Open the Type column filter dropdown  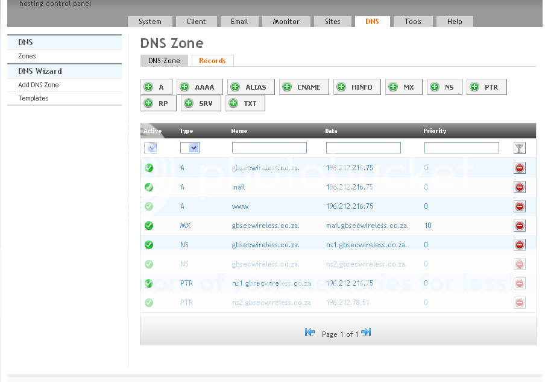coord(189,147)
